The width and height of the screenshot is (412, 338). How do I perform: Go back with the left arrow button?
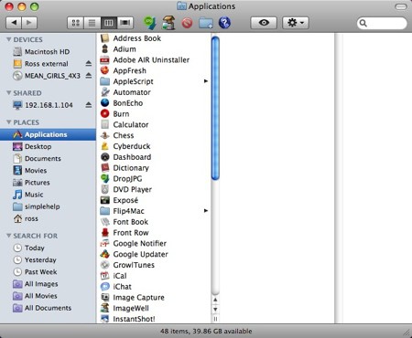coord(14,23)
